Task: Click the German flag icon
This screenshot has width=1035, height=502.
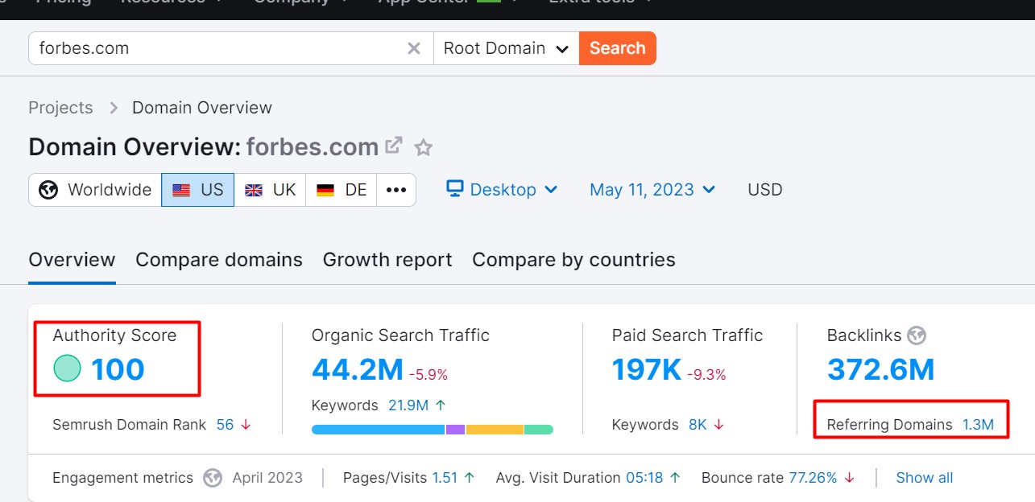Action: click(325, 190)
